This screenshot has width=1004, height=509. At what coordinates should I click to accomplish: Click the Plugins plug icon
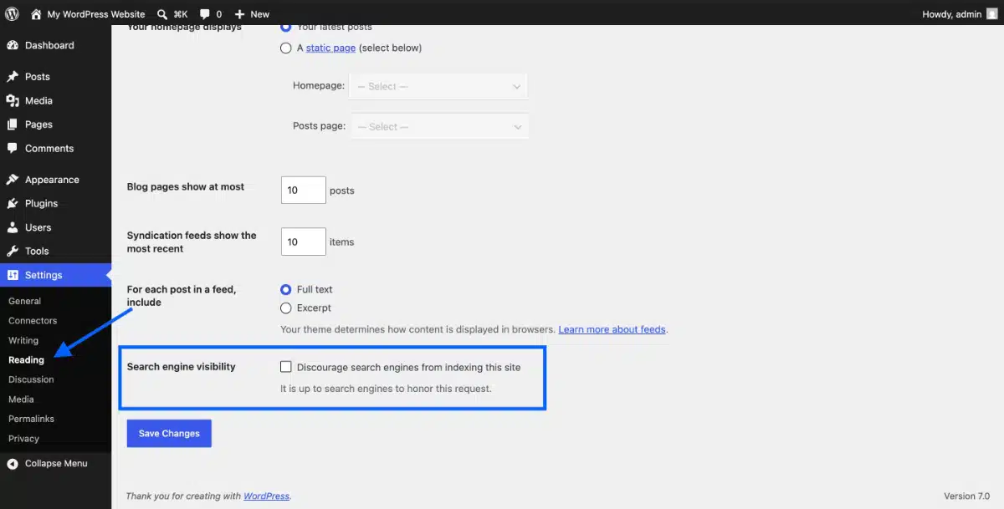(13, 203)
